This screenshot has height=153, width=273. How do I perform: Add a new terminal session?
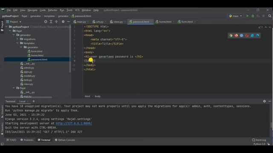click(x=34, y=101)
